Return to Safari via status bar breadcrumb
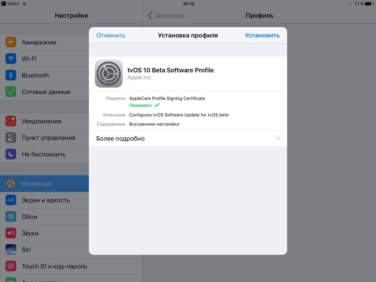 point(10,4)
